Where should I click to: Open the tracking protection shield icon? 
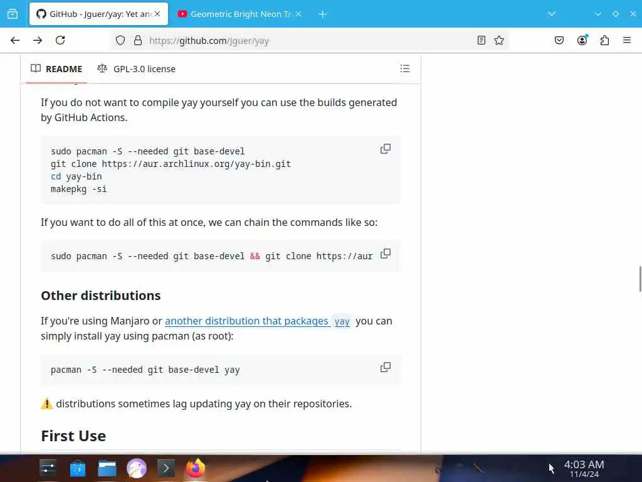120,40
